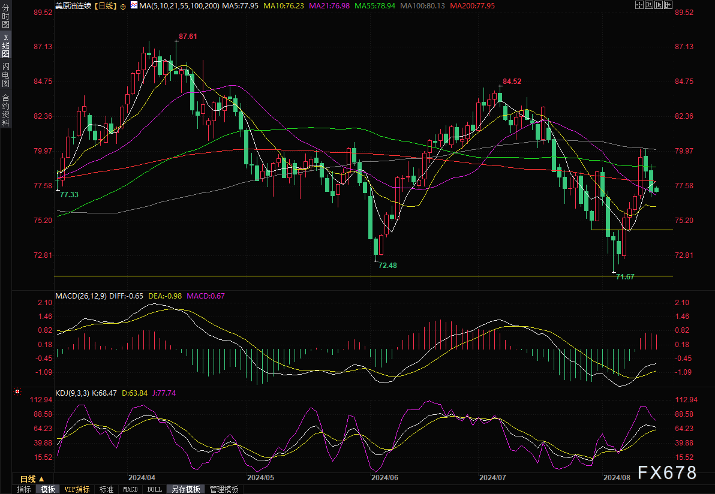Click the exit-right arrow icon at top right
The width and height of the screenshot is (715, 494).
(669, 5)
